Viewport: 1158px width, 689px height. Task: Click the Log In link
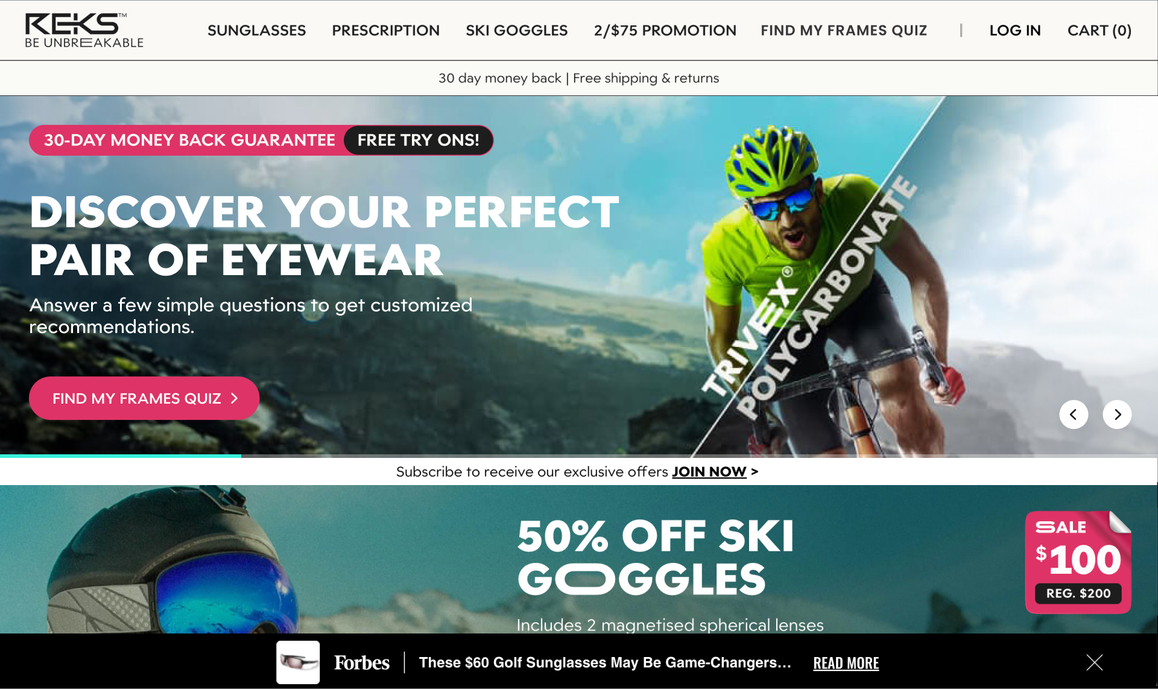coord(1015,30)
